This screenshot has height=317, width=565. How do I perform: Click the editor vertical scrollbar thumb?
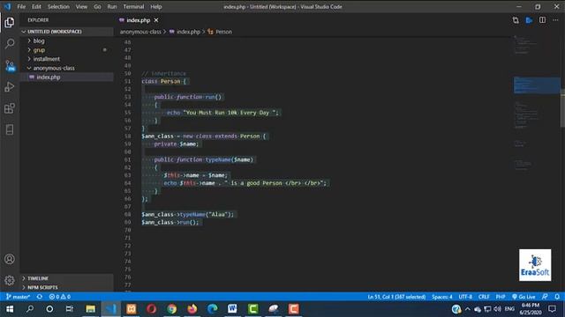(x=562, y=108)
